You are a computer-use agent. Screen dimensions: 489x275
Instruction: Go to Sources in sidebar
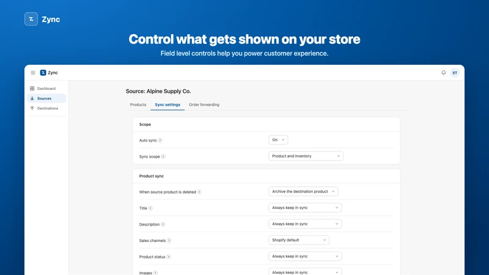(46, 98)
